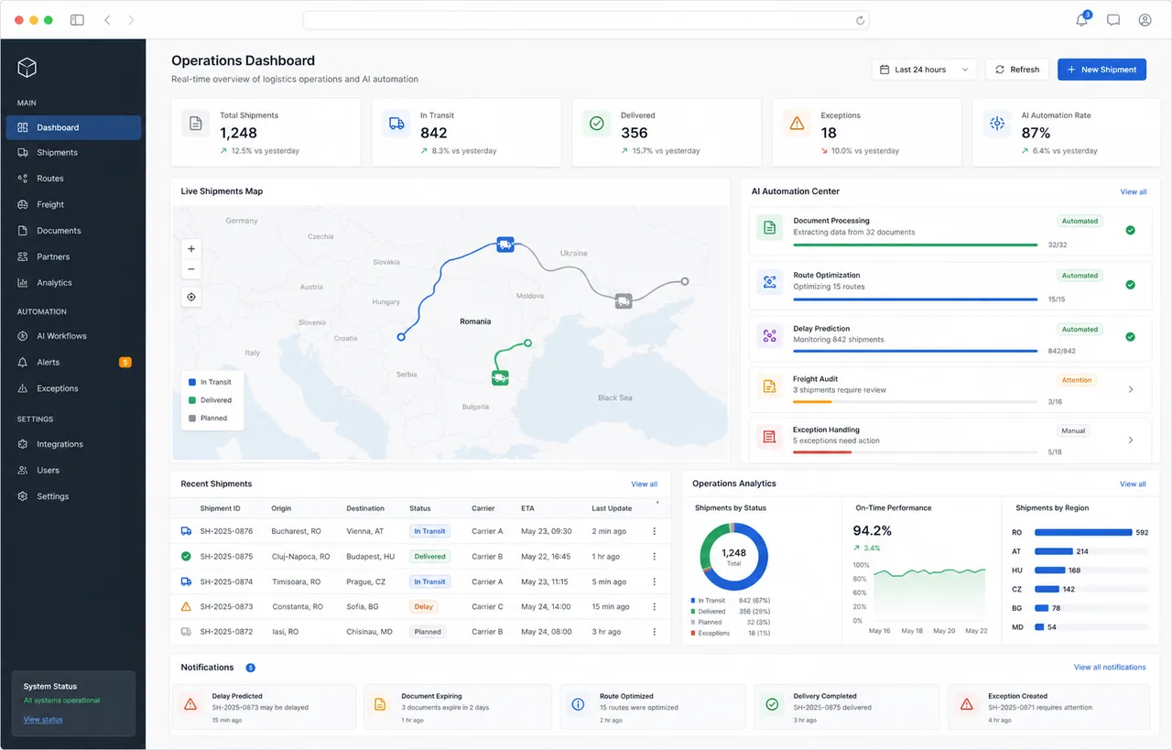Recenter the map with the locate icon
The width and height of the screenshot is (1172, 750).
click(191, 297)
